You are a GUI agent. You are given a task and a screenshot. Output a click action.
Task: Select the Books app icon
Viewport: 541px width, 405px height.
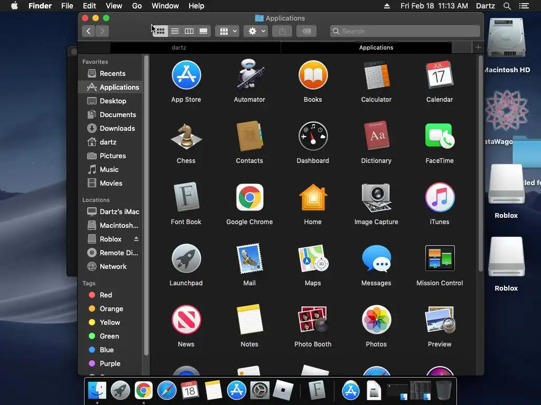[313, 75]
